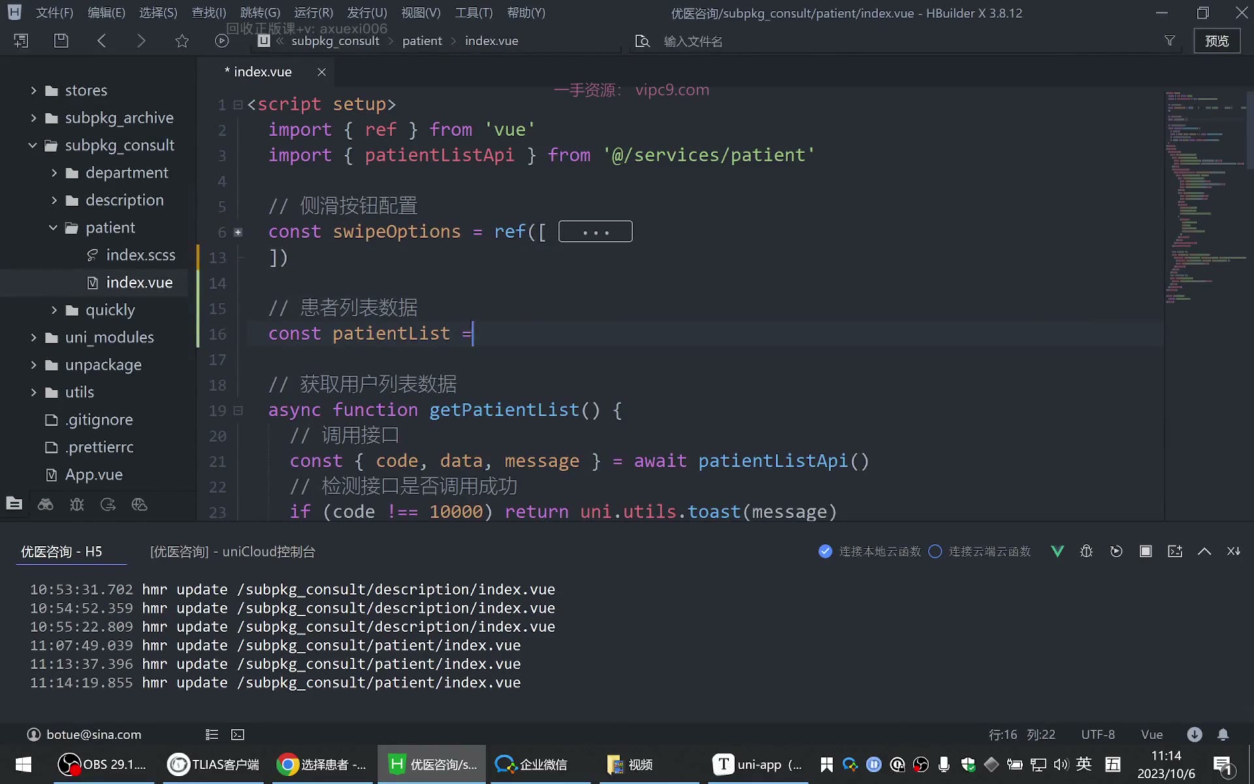Save the file with the floppy disk icon

tap(61, 41)
